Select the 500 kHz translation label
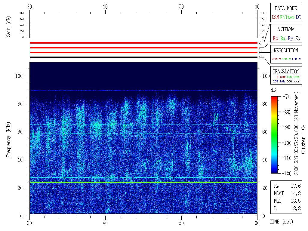 [x=293, y=82]
